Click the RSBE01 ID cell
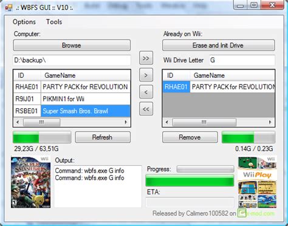Screen dimensions: 288x226 tap(27, 111)
